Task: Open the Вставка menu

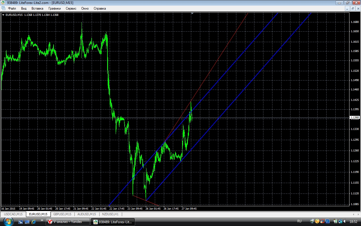Action: coord(37,8)
